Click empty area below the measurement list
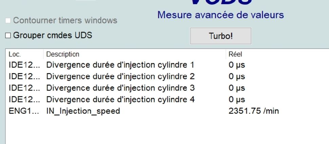 pyautogui.click(x=163, y=130)
